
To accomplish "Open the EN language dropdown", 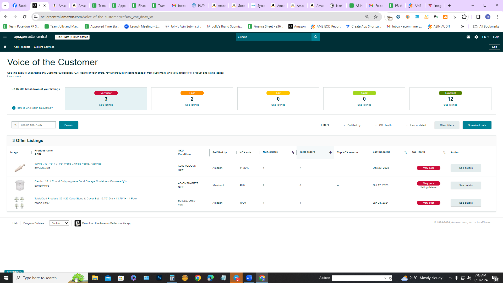I will [485, 37].
